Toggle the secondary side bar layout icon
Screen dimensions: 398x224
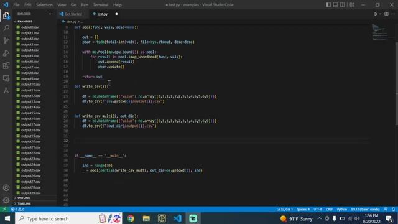pyautogui.click(x=342, y=5)
